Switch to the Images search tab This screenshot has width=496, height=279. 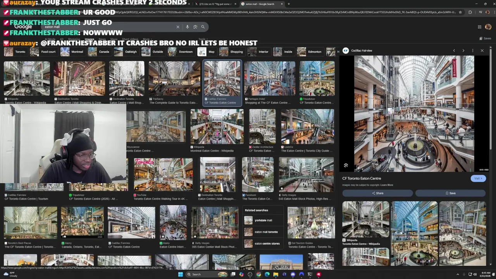89,39
